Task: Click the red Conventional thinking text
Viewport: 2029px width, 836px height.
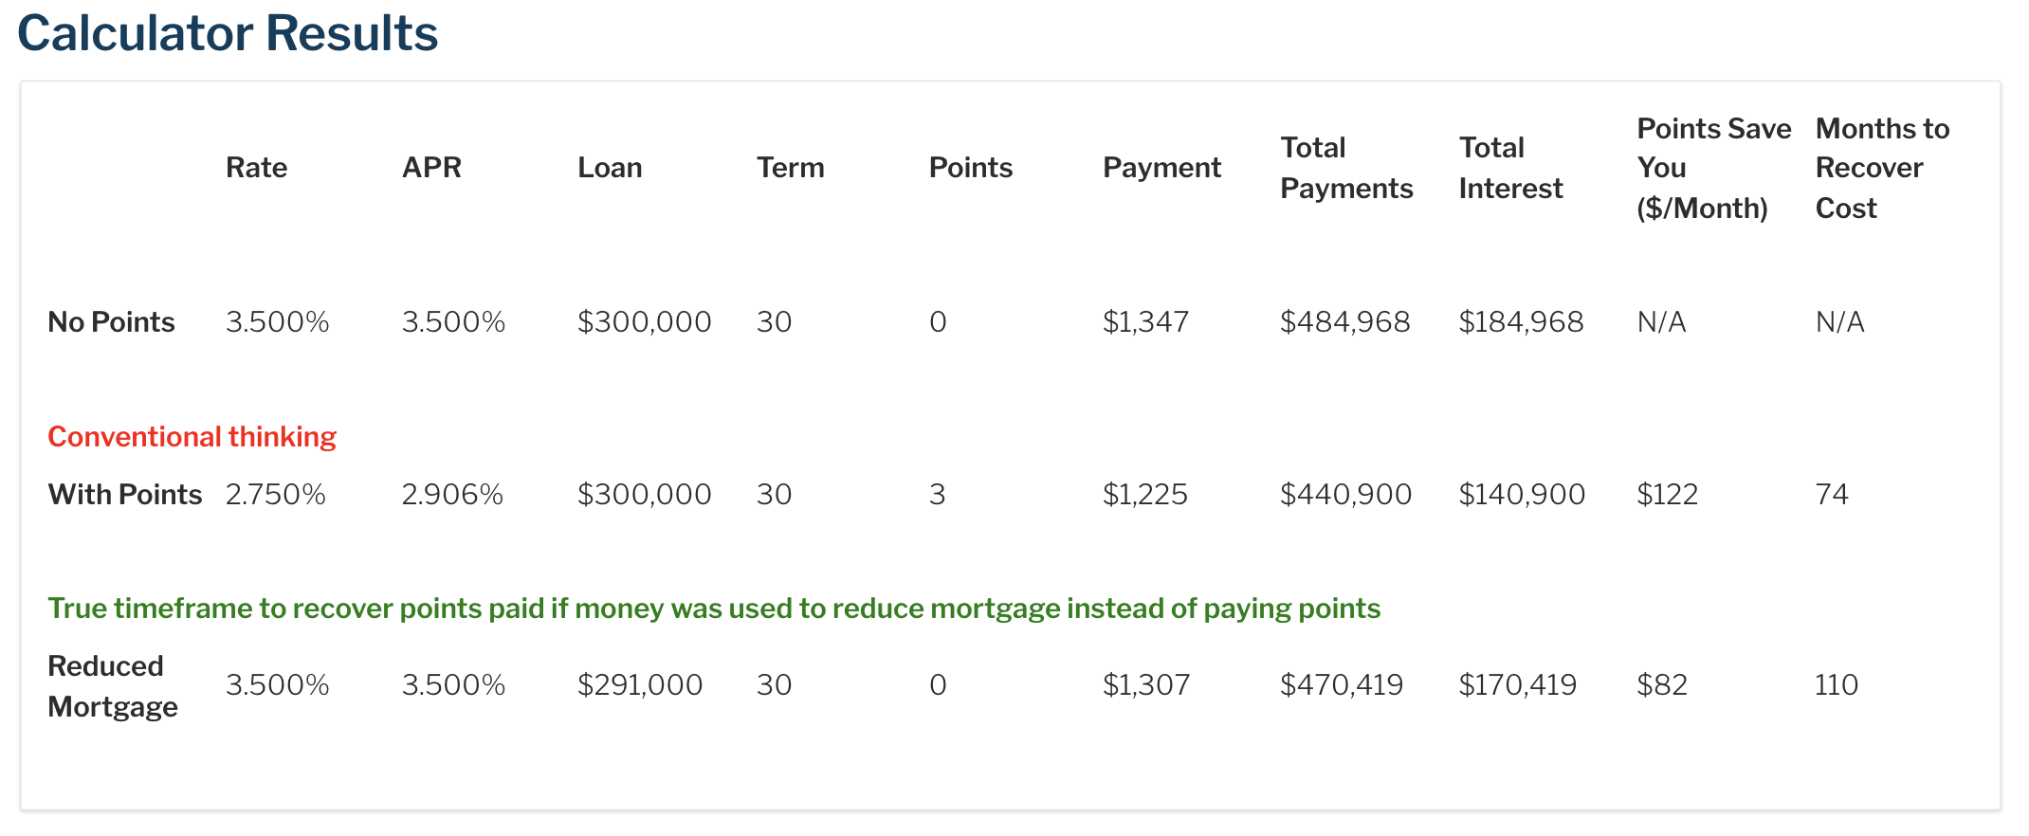Action: (192, 436)
